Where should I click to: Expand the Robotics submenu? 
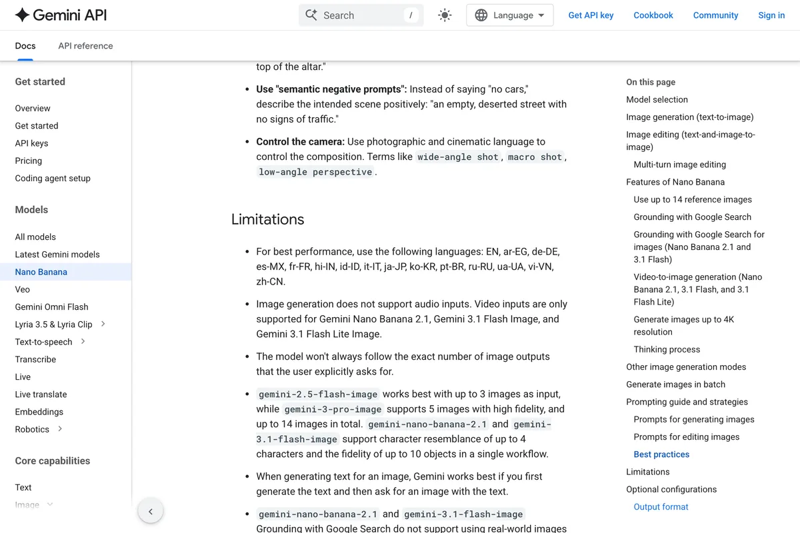60,429
